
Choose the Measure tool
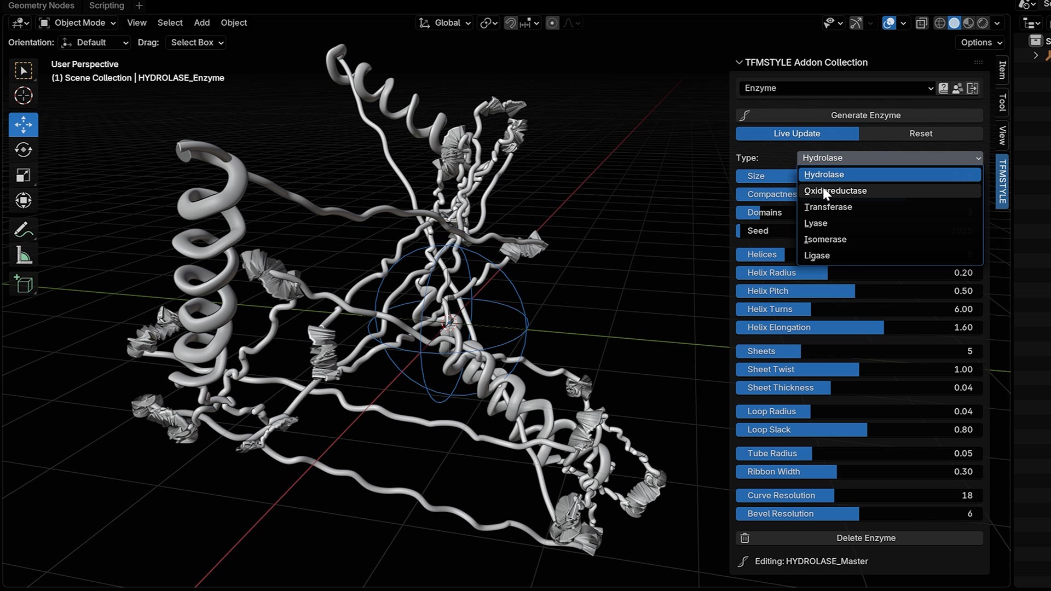(23, 256)
